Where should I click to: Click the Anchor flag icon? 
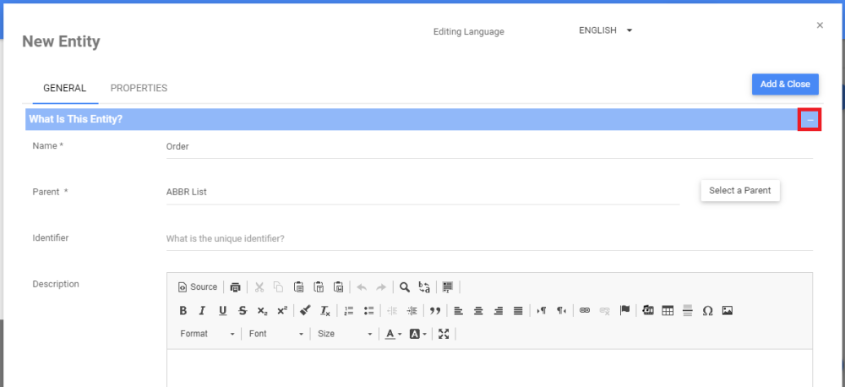coord(624,311)
